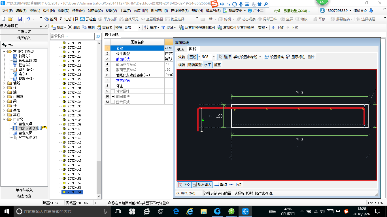Click the 报表预览 button
Viewport: 387px width, 217px height.
coord(24,196)
